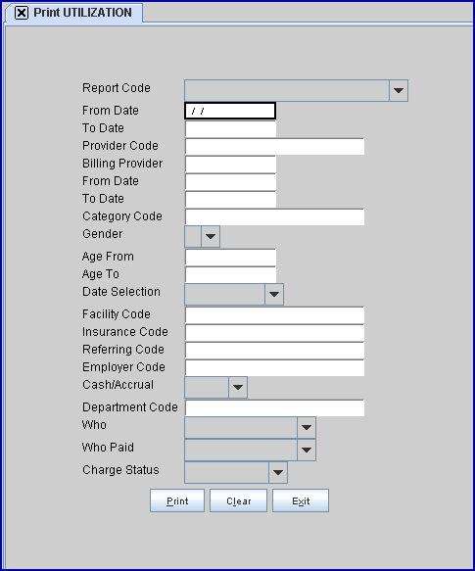The width and height of the screenshot is (475, 571).
Task: Open the Date Selection dropdown
Action: (x=274, y=294)
